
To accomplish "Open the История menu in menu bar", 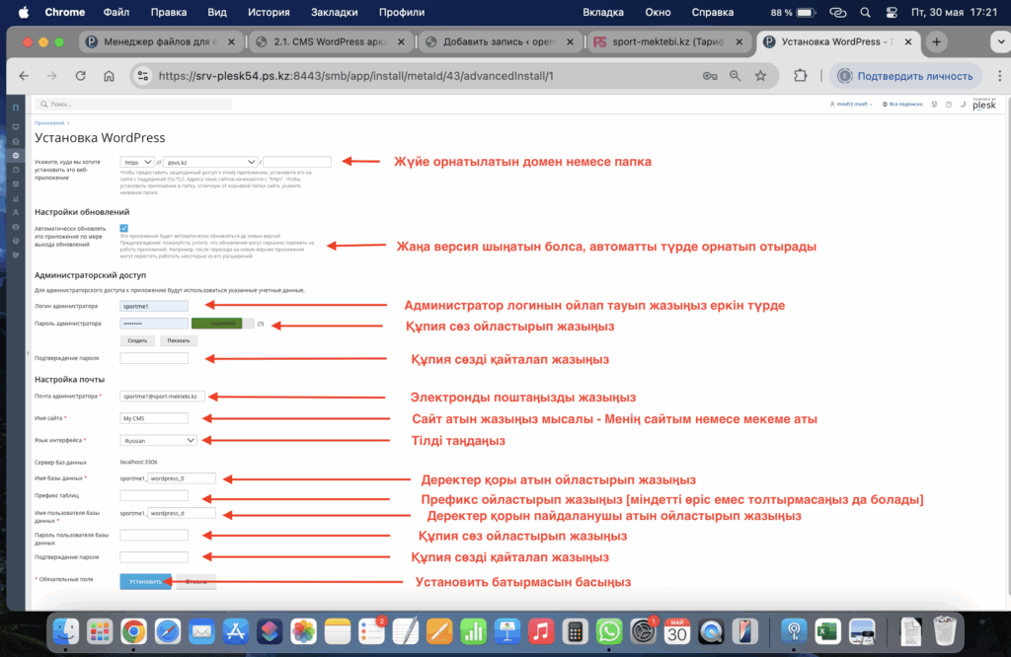I will 269,13.
